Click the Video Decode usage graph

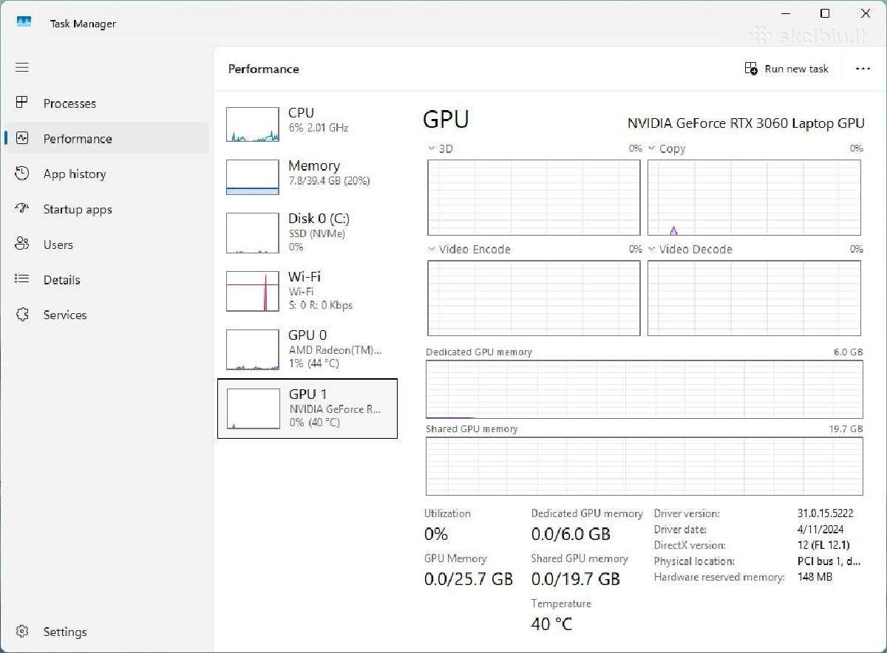pyautogui.click(x=754, y=298)
